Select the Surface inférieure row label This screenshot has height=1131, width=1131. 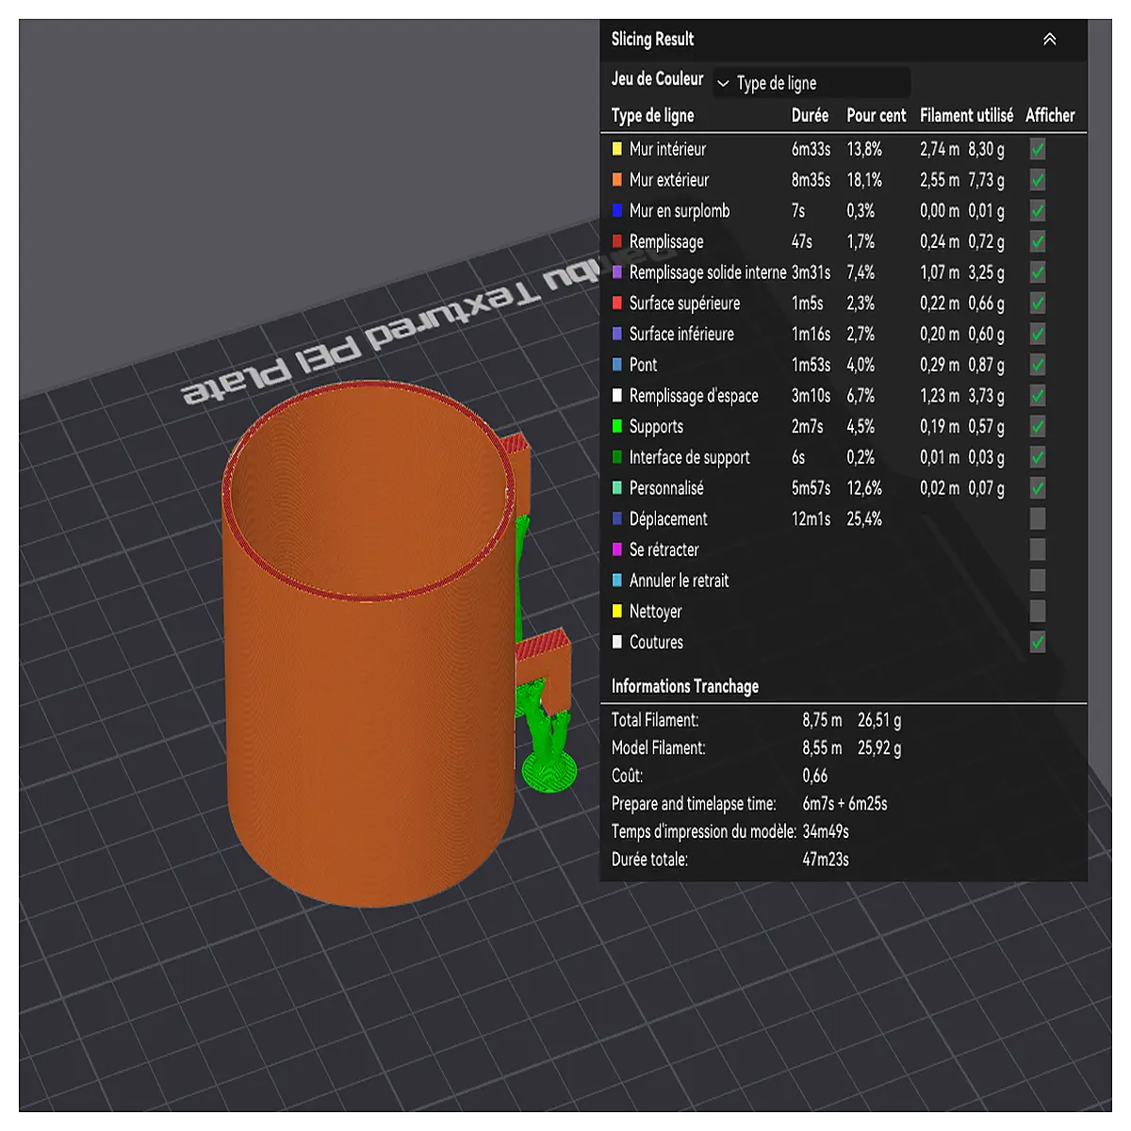[x=681, y=335]
